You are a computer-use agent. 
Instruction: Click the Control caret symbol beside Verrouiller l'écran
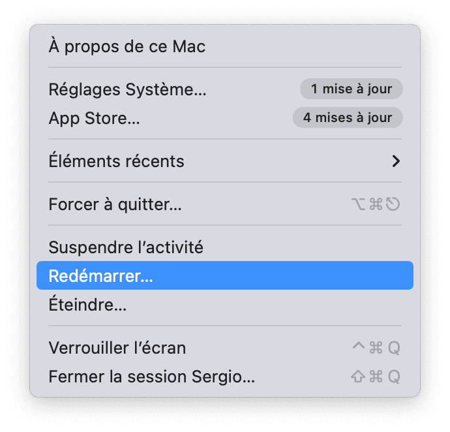click(x=358, y=347)
